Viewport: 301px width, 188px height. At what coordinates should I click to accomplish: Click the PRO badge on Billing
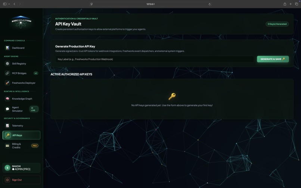pos(35,145)
